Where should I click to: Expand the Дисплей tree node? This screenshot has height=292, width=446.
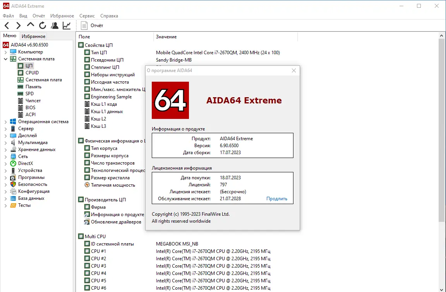(5, 136)
